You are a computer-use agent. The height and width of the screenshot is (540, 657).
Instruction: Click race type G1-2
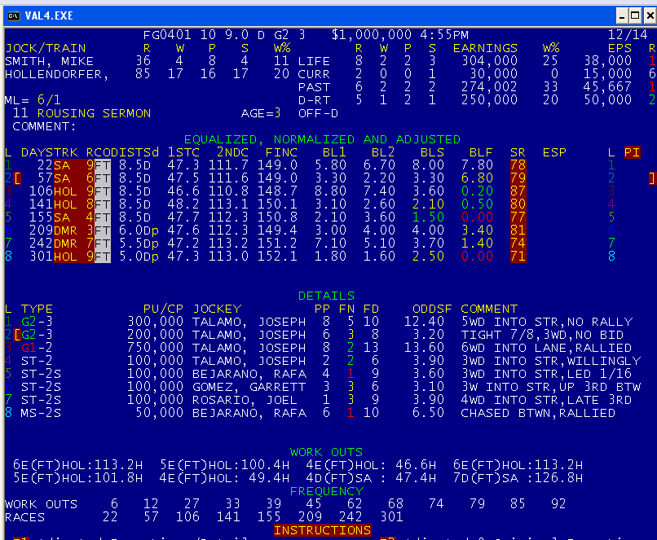tap(37, 348)
